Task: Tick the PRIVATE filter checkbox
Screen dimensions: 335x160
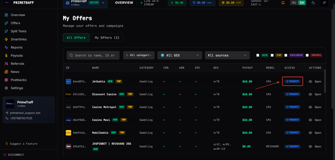Action: pyautogui.click(x=307, y=55)
